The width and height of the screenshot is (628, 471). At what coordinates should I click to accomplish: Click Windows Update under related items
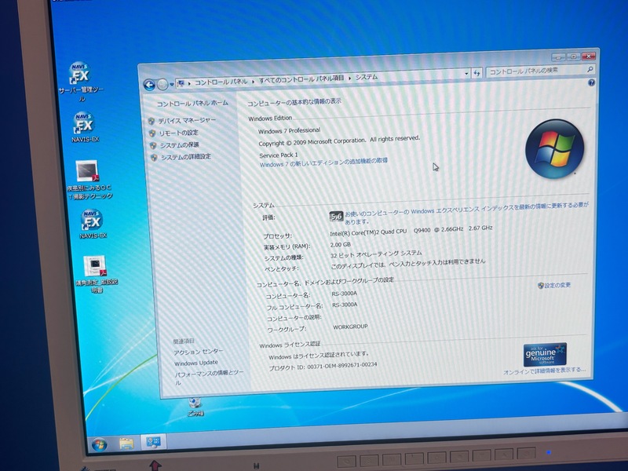[x=196, y=363]
